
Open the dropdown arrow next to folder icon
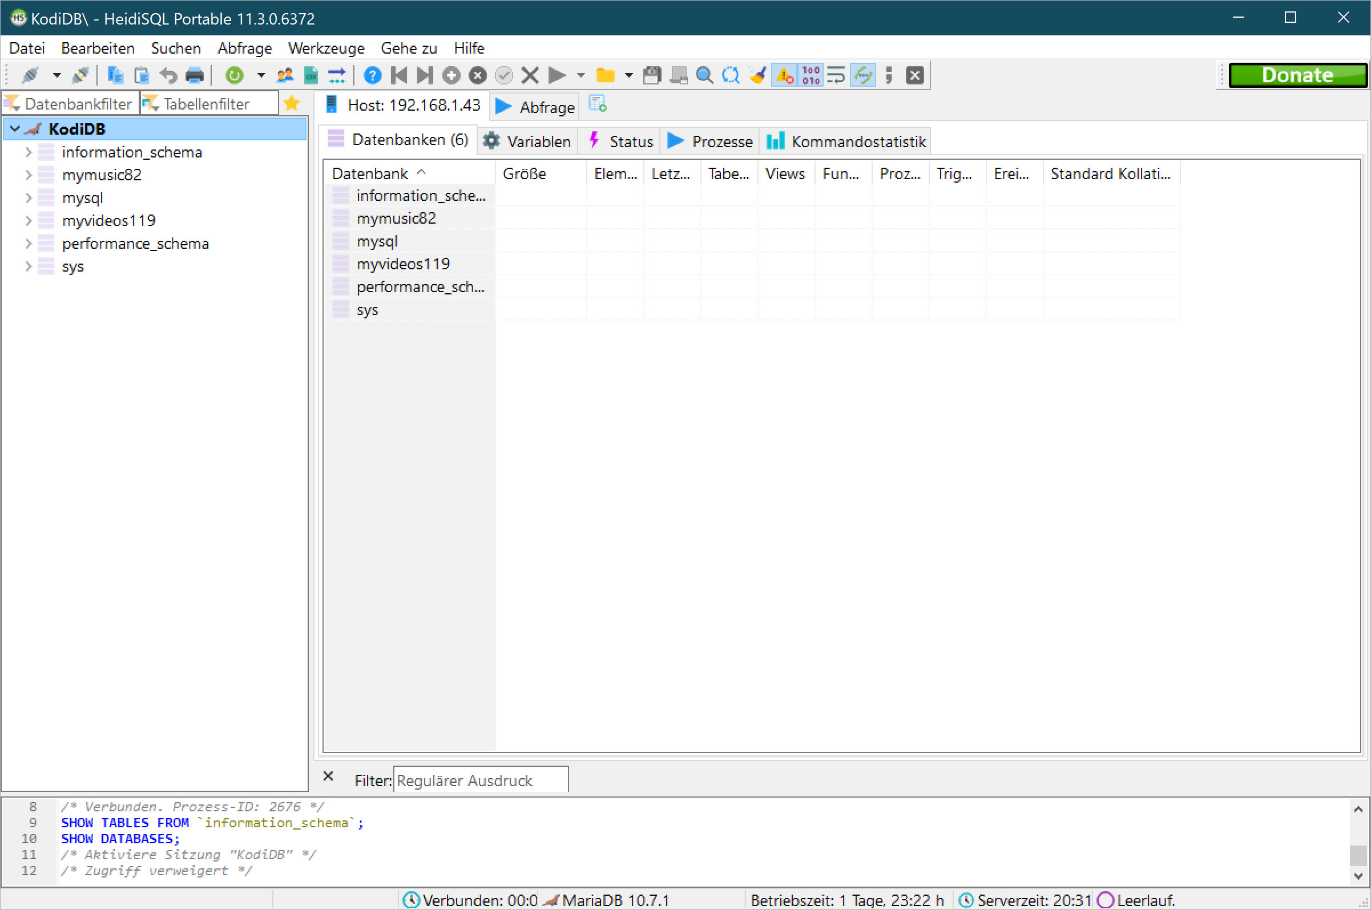[x=628, y=75]
